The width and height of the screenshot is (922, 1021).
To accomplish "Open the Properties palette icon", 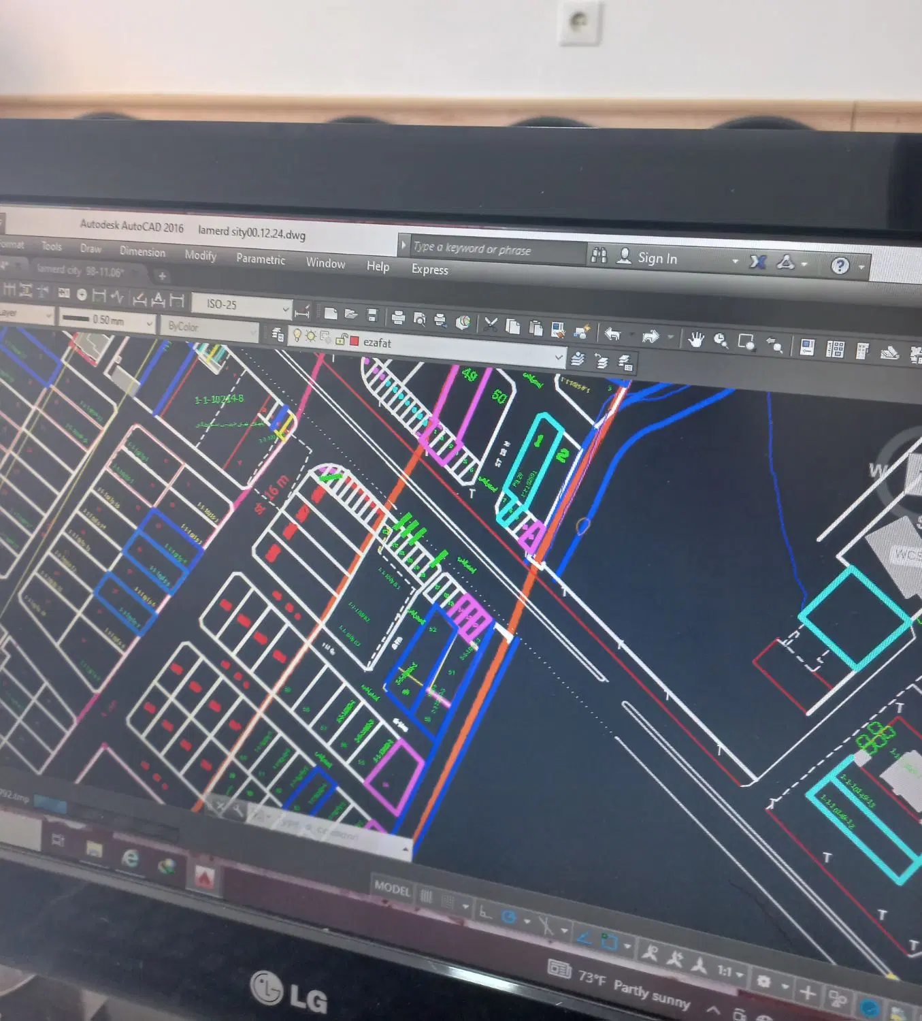I will pyautogui.click(x=807, y=347).
